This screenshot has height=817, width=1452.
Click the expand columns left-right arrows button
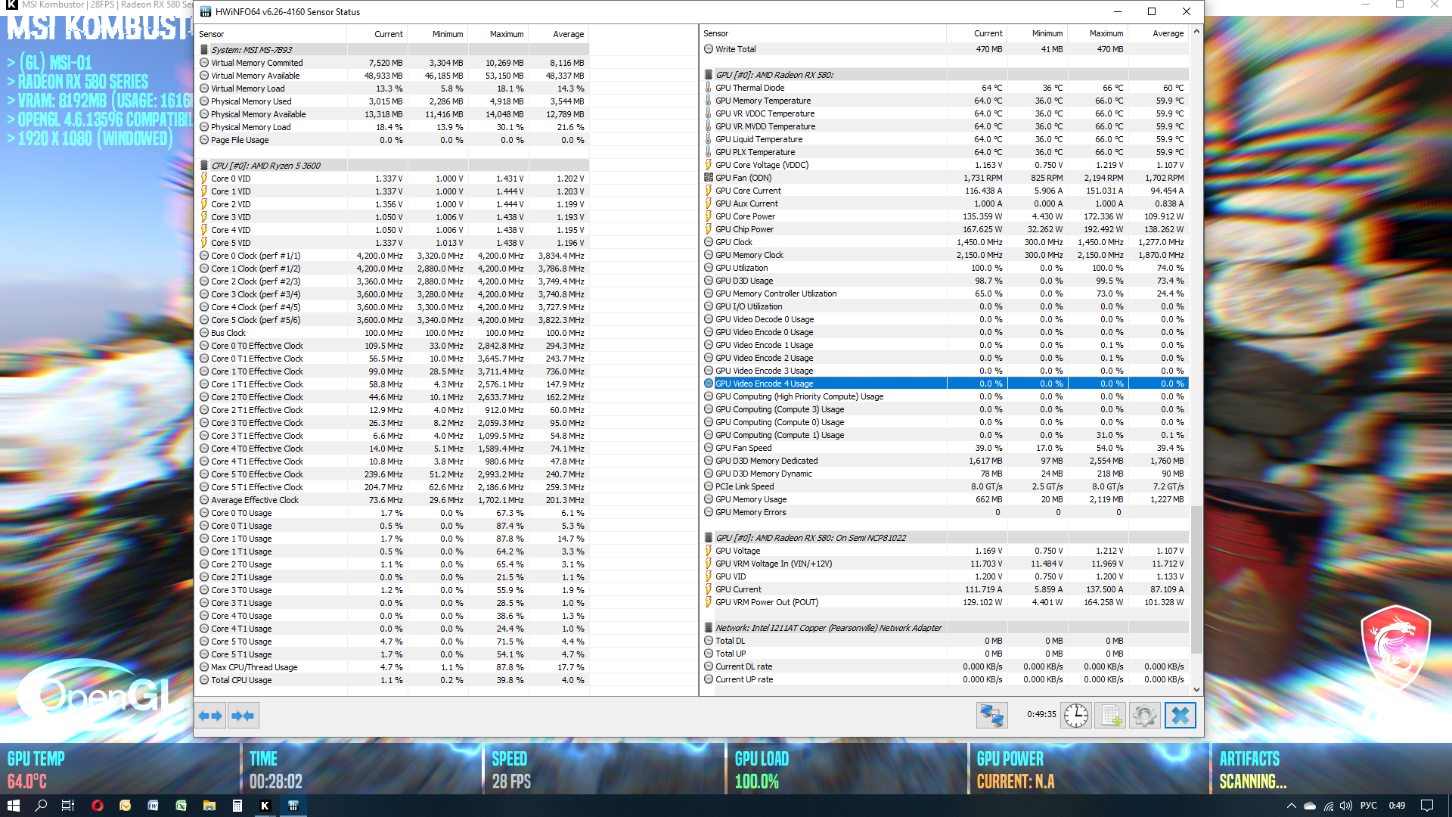click(x=210, y=716)
